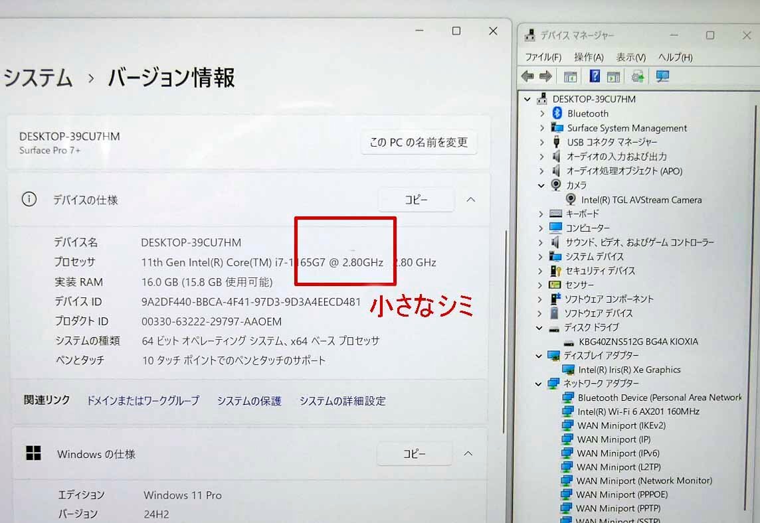The height and width of the screenshot is (523, 760).
Task: Expand the セキュリティ デバイス category
Action: pos(540,271)
